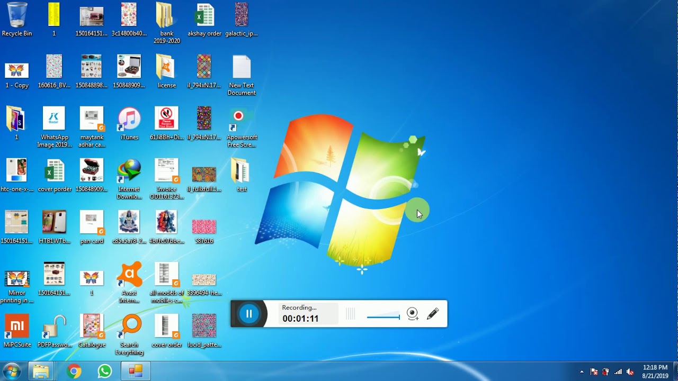Select the iTunes shortcut
678x381 pixels.
(x=129, y=124)
